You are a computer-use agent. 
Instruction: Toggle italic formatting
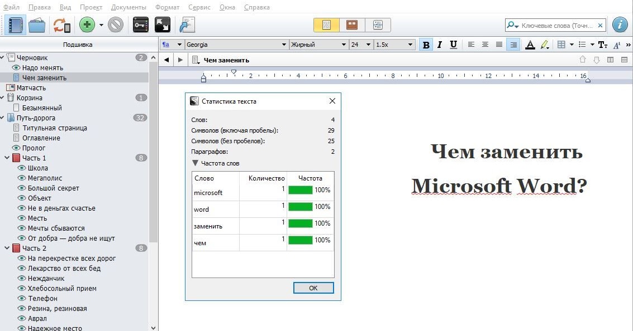(440, 45)
